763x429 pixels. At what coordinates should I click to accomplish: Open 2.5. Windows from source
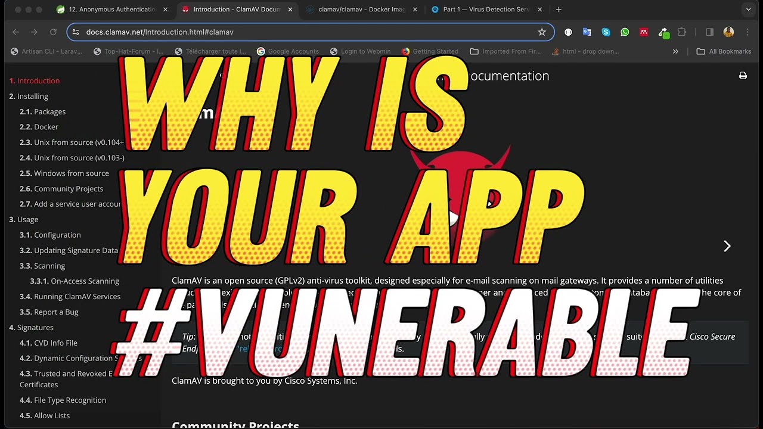64,173
